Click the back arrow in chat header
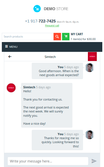This screenshot has width=104, height=167. coord(10,57)
